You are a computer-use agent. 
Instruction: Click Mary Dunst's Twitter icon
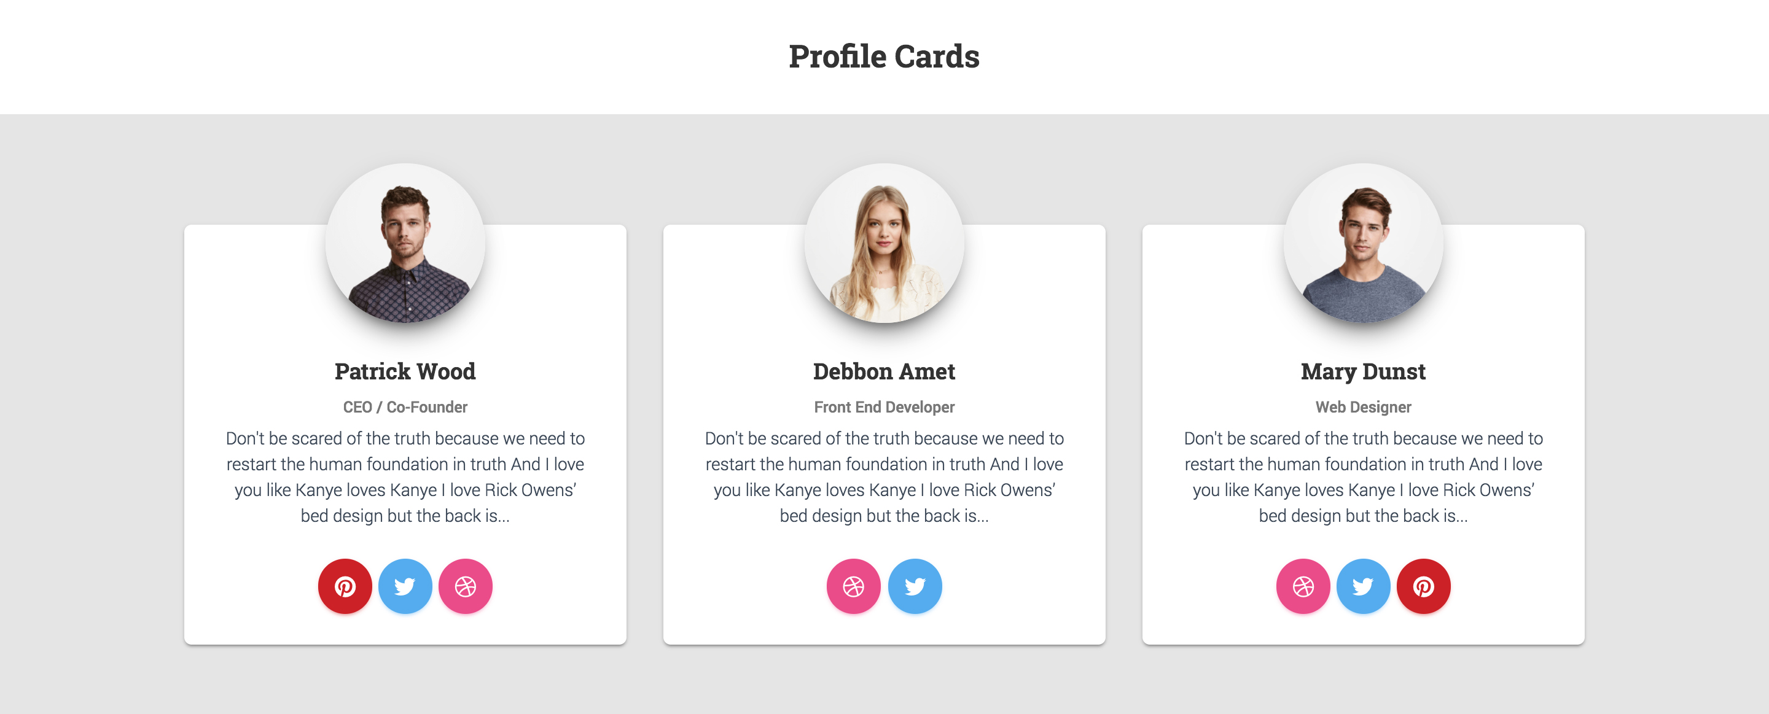tap(1363, 586)
